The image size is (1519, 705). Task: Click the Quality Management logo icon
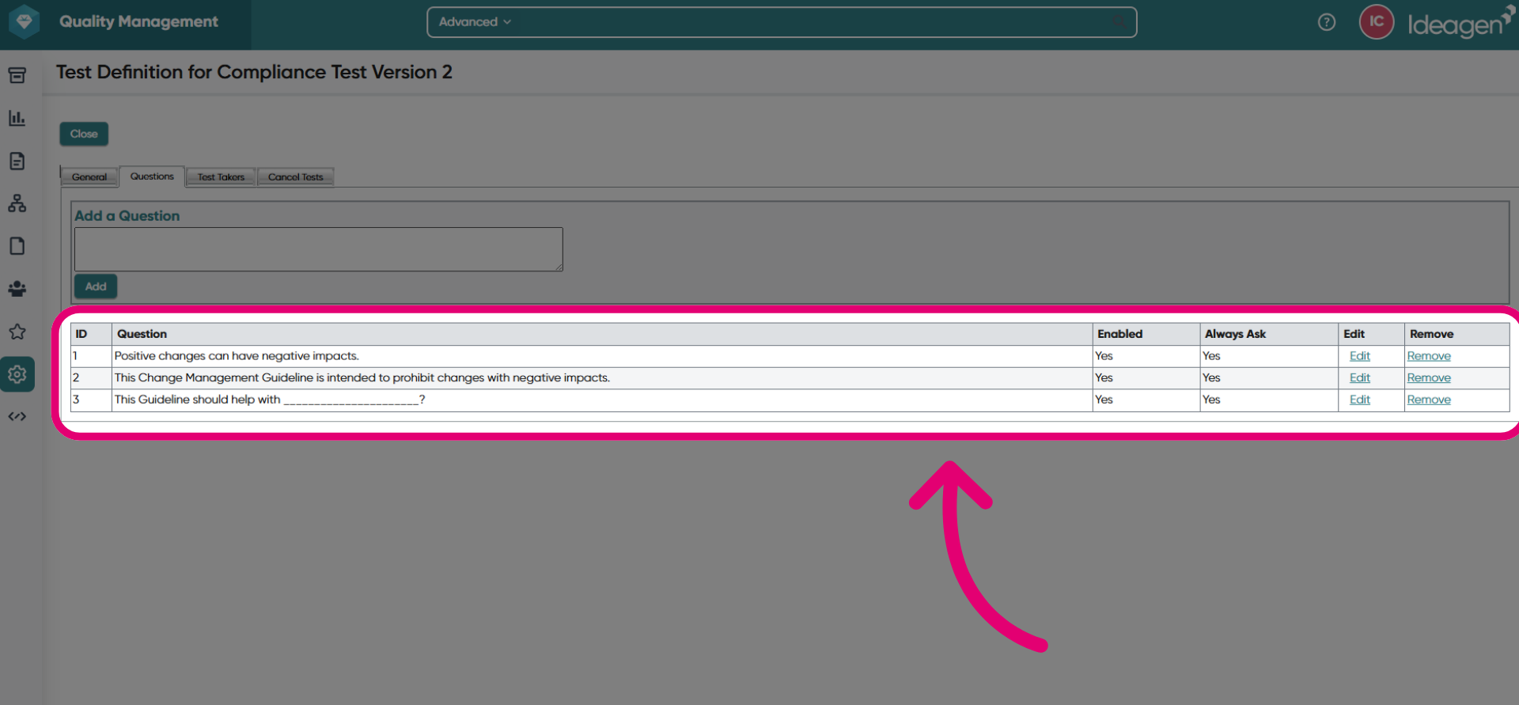pyautogui.click(x=24, y=21)
